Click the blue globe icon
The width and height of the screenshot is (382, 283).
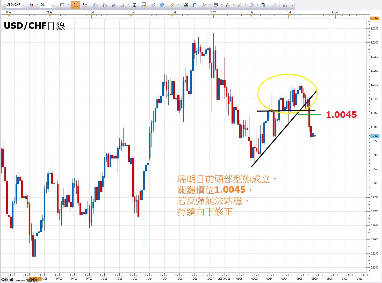click(x=162, y=5)
